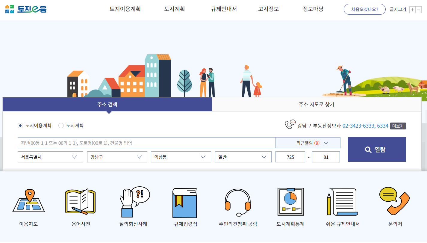
Task: Open the 고시정보 top menu
Action: [x=269, y=9]
